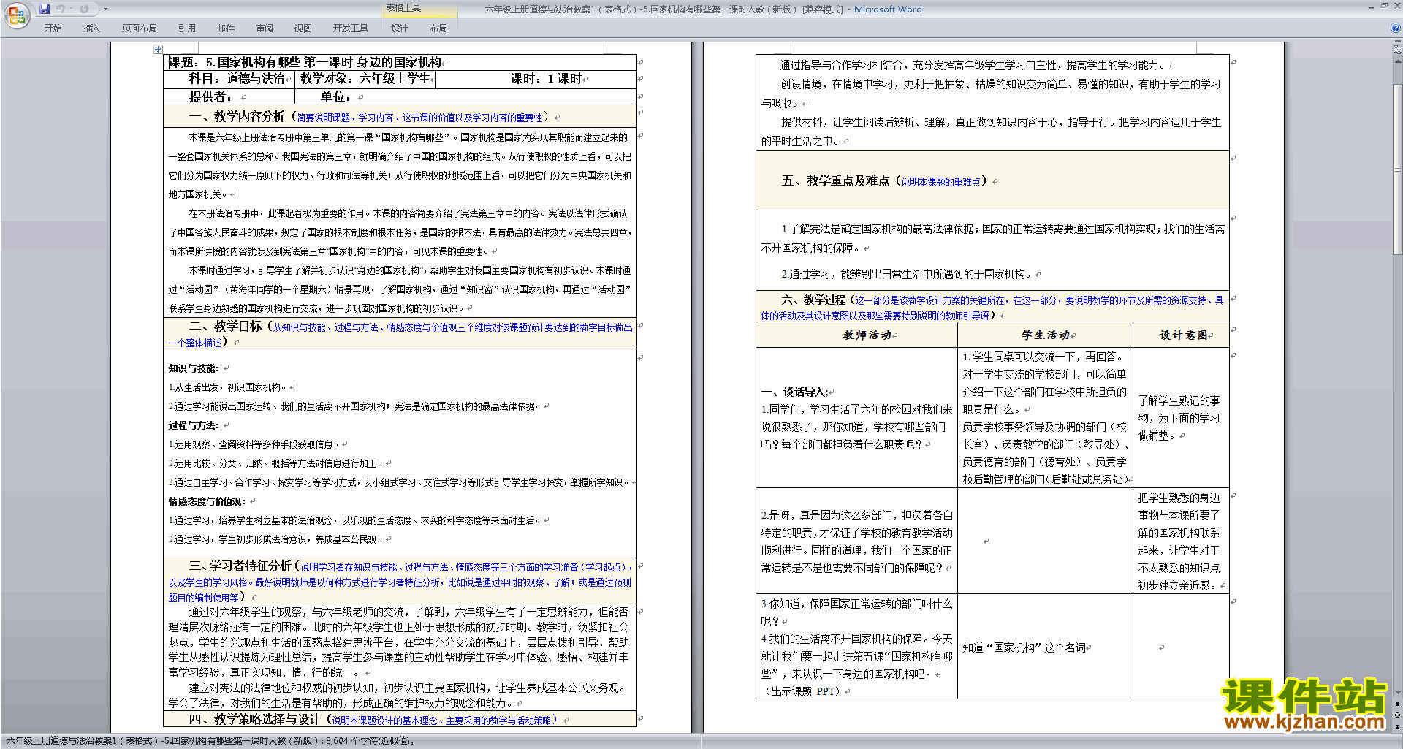Click the heading 一、教学内容分析

[x=237, y=117]
